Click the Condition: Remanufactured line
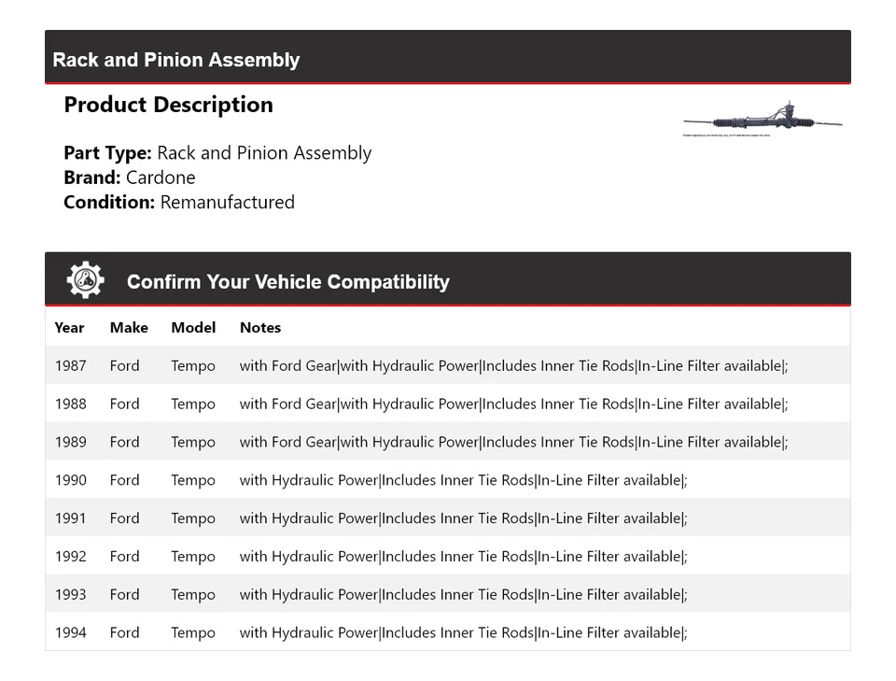Screen dimensions: 896x681 click(179, 202)
